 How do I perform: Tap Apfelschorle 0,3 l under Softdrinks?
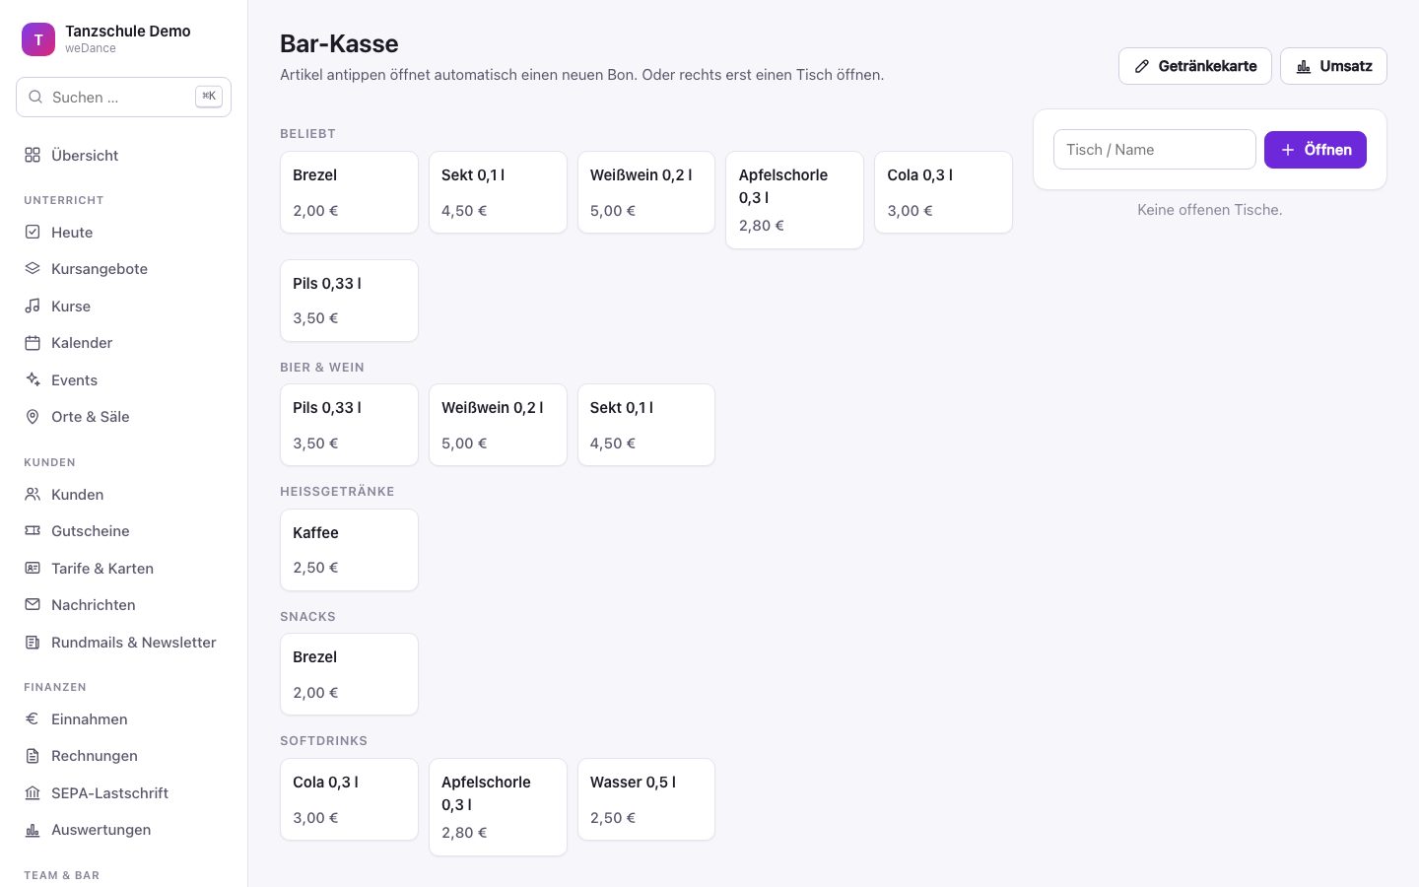[x=498, y=807]
